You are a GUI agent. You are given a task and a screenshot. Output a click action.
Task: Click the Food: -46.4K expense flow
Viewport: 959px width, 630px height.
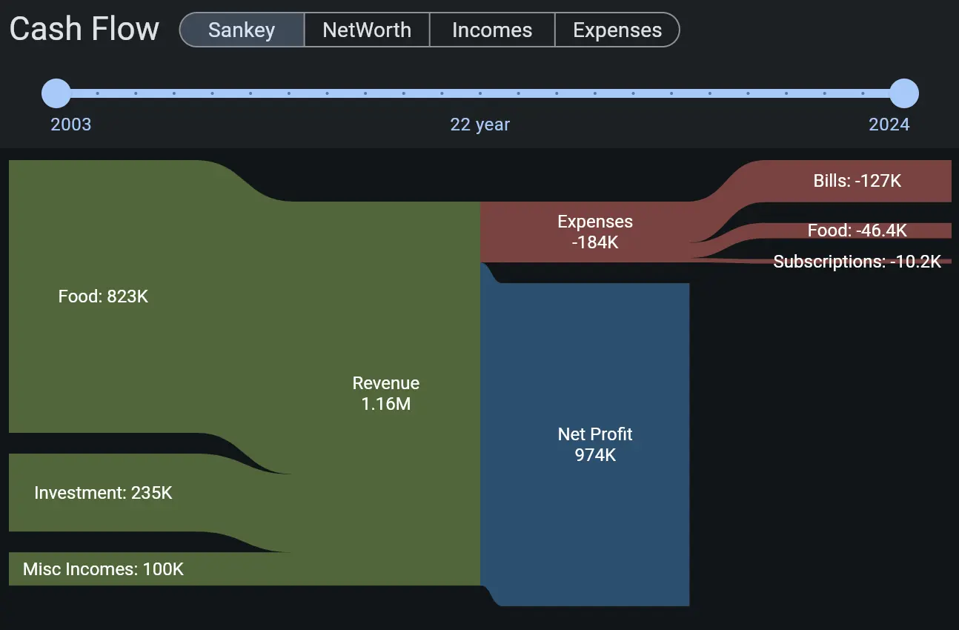857,231
